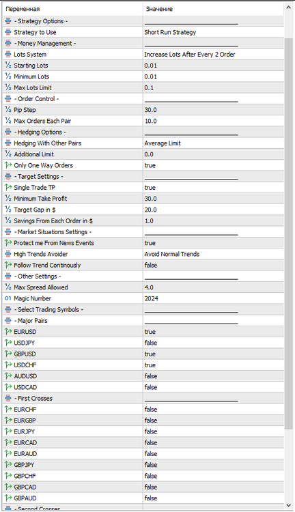Click the boolean arrow icon beside USDJPY
The height and width of the screenshot is (512, 295).
tap(8, 343)
